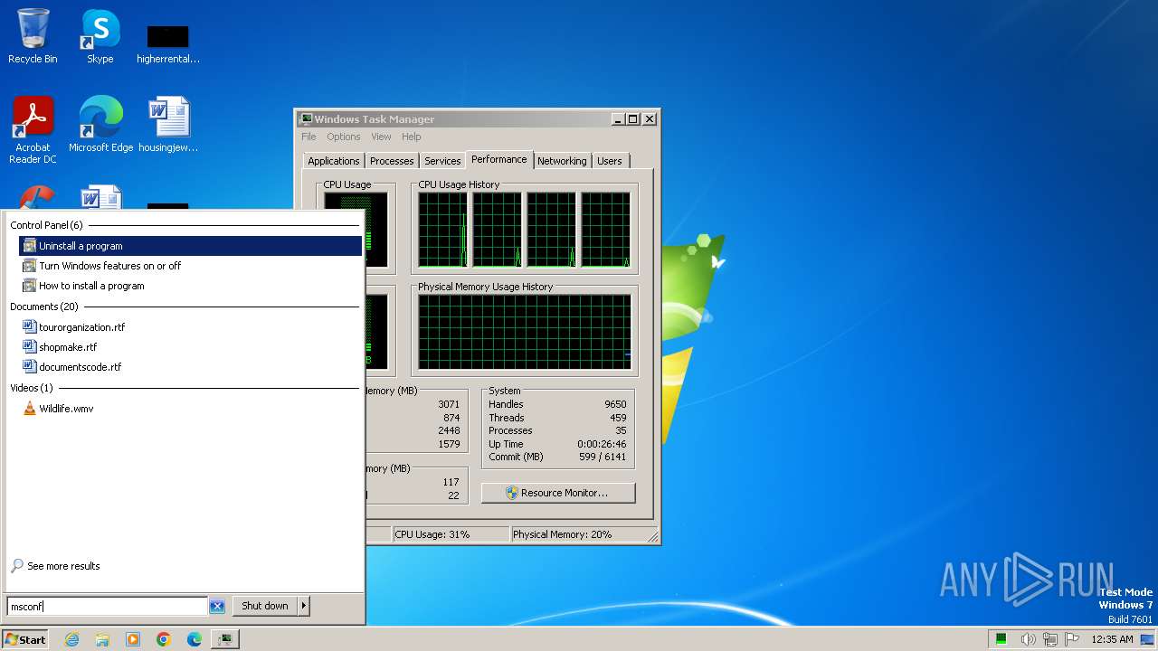
Task: Maximize the Windows Task Manager window
Action: pos(633,118)
